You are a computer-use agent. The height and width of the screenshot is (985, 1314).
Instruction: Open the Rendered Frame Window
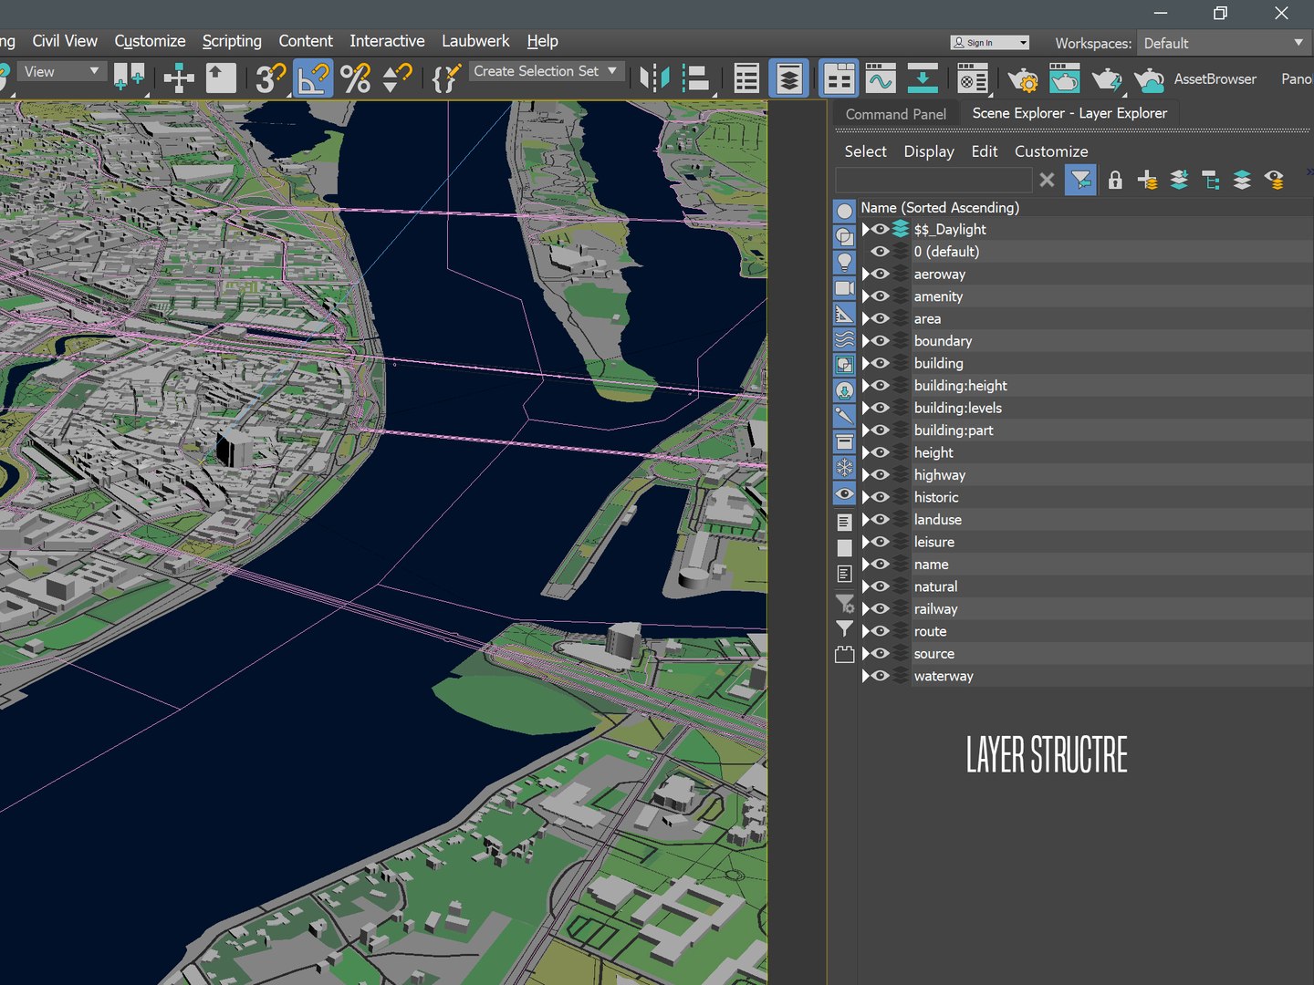point(1064,79)
